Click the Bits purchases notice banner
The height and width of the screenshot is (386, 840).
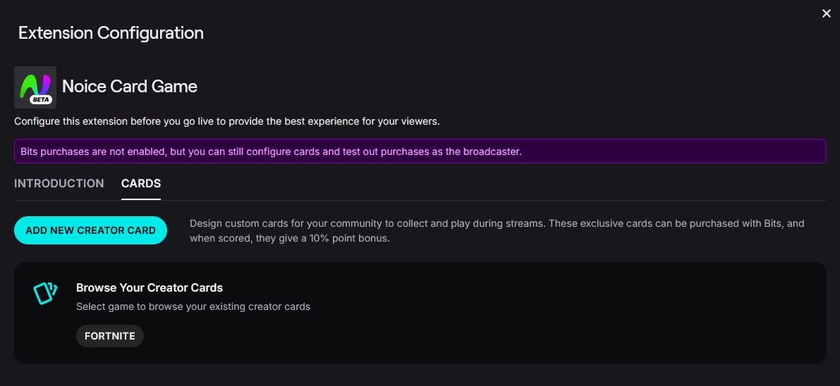635,151
